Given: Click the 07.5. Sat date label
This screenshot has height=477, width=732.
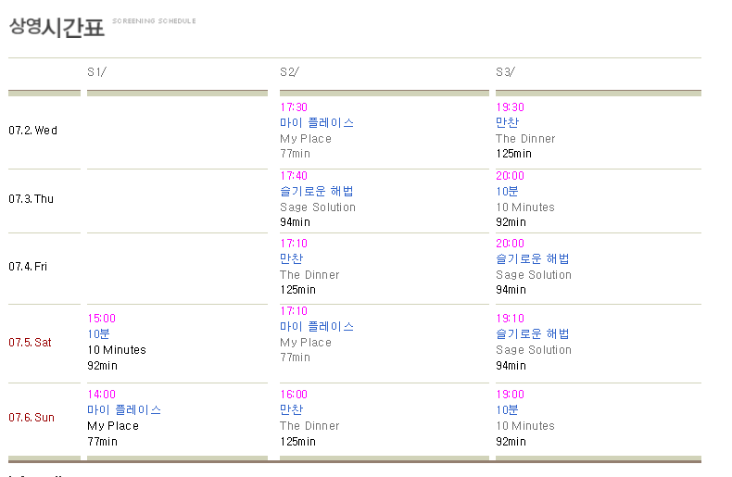Looking at the screenshot, I should (x=30, y=343).
